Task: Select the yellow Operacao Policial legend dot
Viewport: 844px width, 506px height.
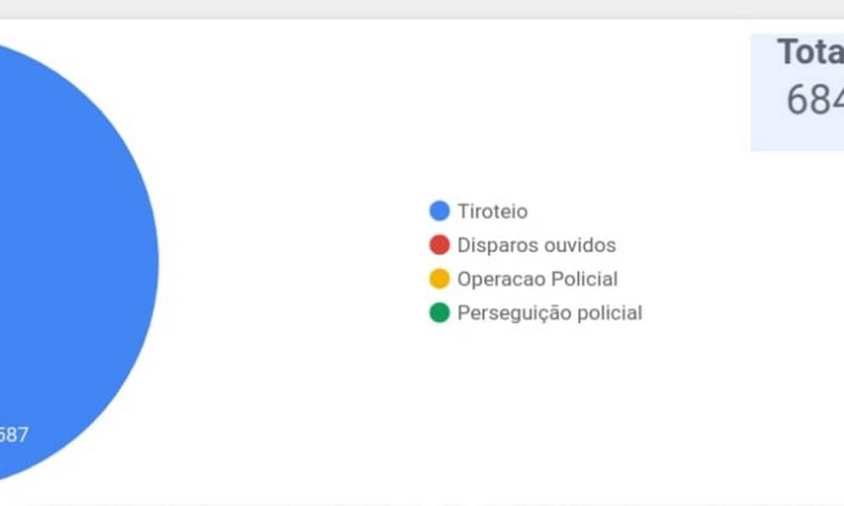Action: [x=439, y=279]
